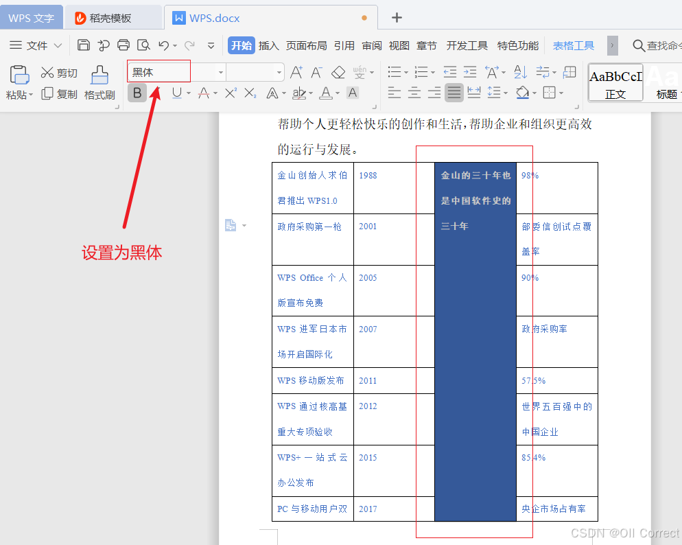This screenshot has height=545, width=682.
Task: Cut selection with 剪切
Action: coord(59,73)
